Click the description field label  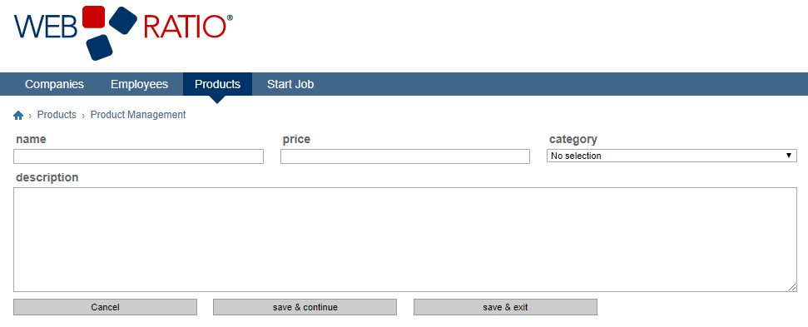point(47,177)
